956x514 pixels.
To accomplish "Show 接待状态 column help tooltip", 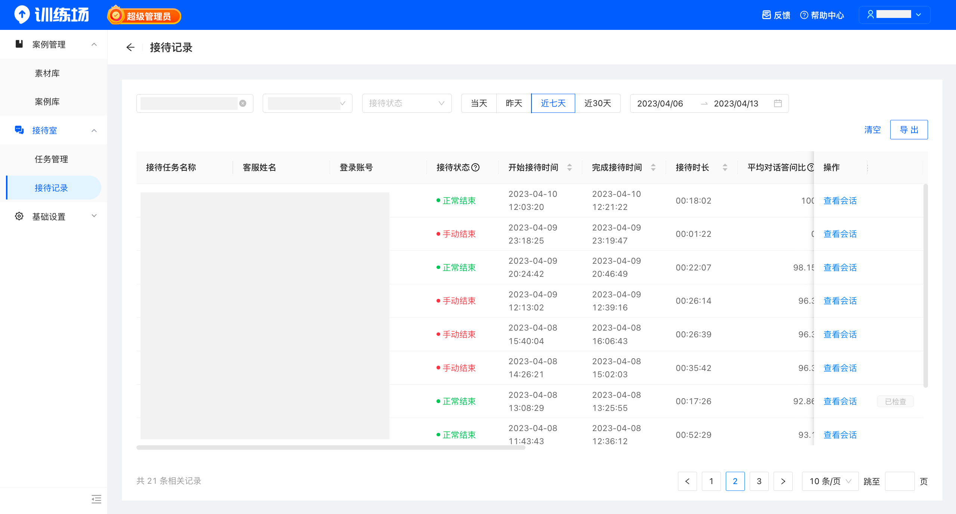I will 475,167.
